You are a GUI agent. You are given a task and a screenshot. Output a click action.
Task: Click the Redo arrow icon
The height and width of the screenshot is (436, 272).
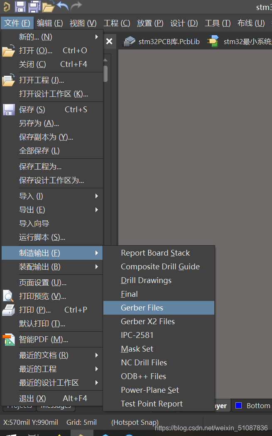76,6
